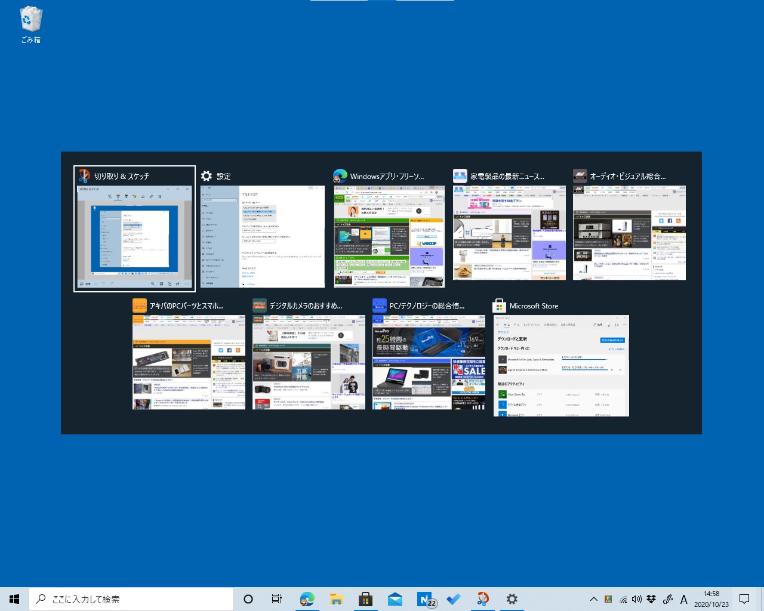The width and height of the screenshot is (764, 611).
Task: Open OneNote from the taskbar
Action: 424,598
